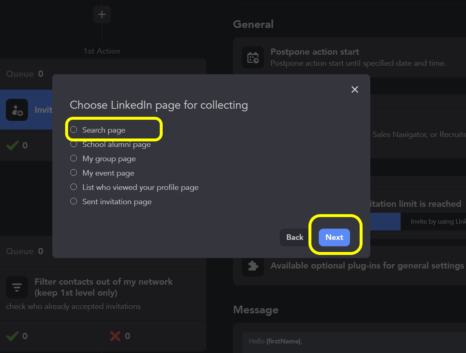This screenshot has width=466, height=353.
Task: Click the invite person icon
Action: 17,110
